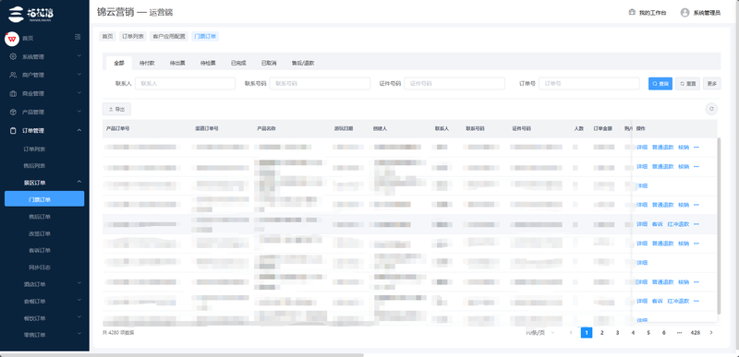Expand the 系统管理 menu chevron

point(79,56)
